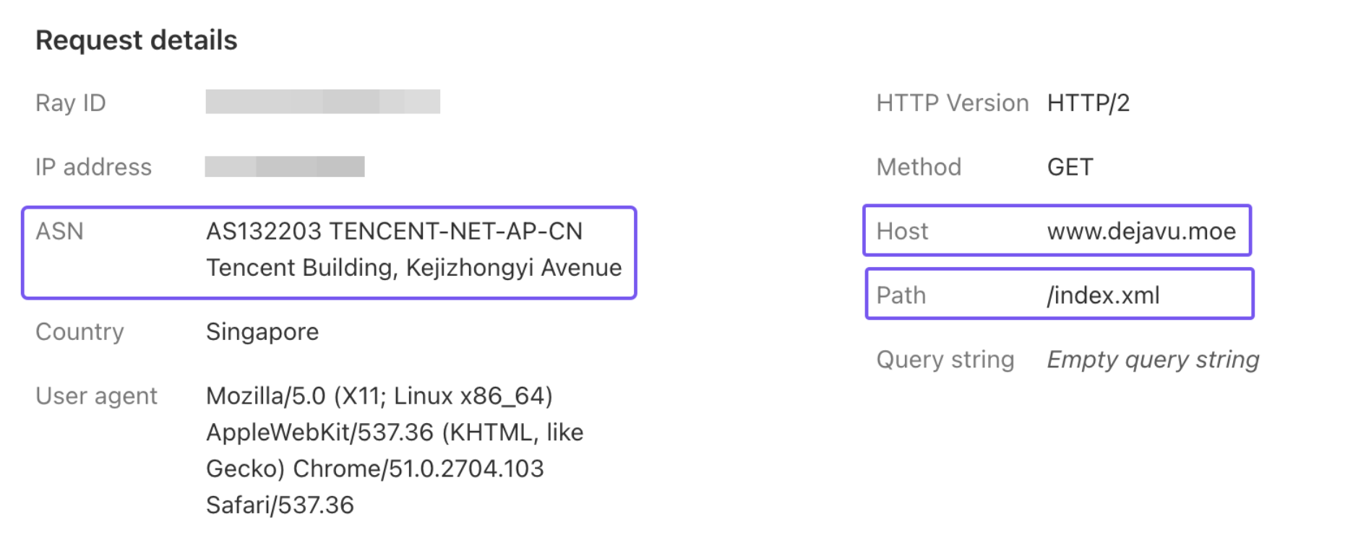Select the blurred IP address value

(x=284, y=167)
